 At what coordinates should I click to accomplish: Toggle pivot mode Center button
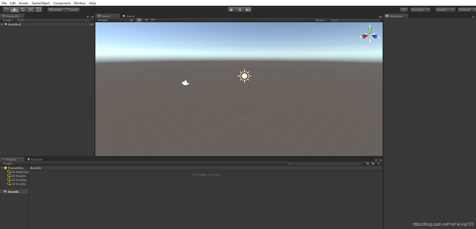point(56,10)
